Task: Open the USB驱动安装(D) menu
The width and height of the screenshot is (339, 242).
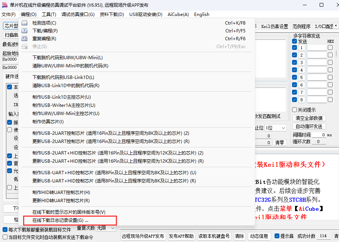Action: tap(146, 15)
